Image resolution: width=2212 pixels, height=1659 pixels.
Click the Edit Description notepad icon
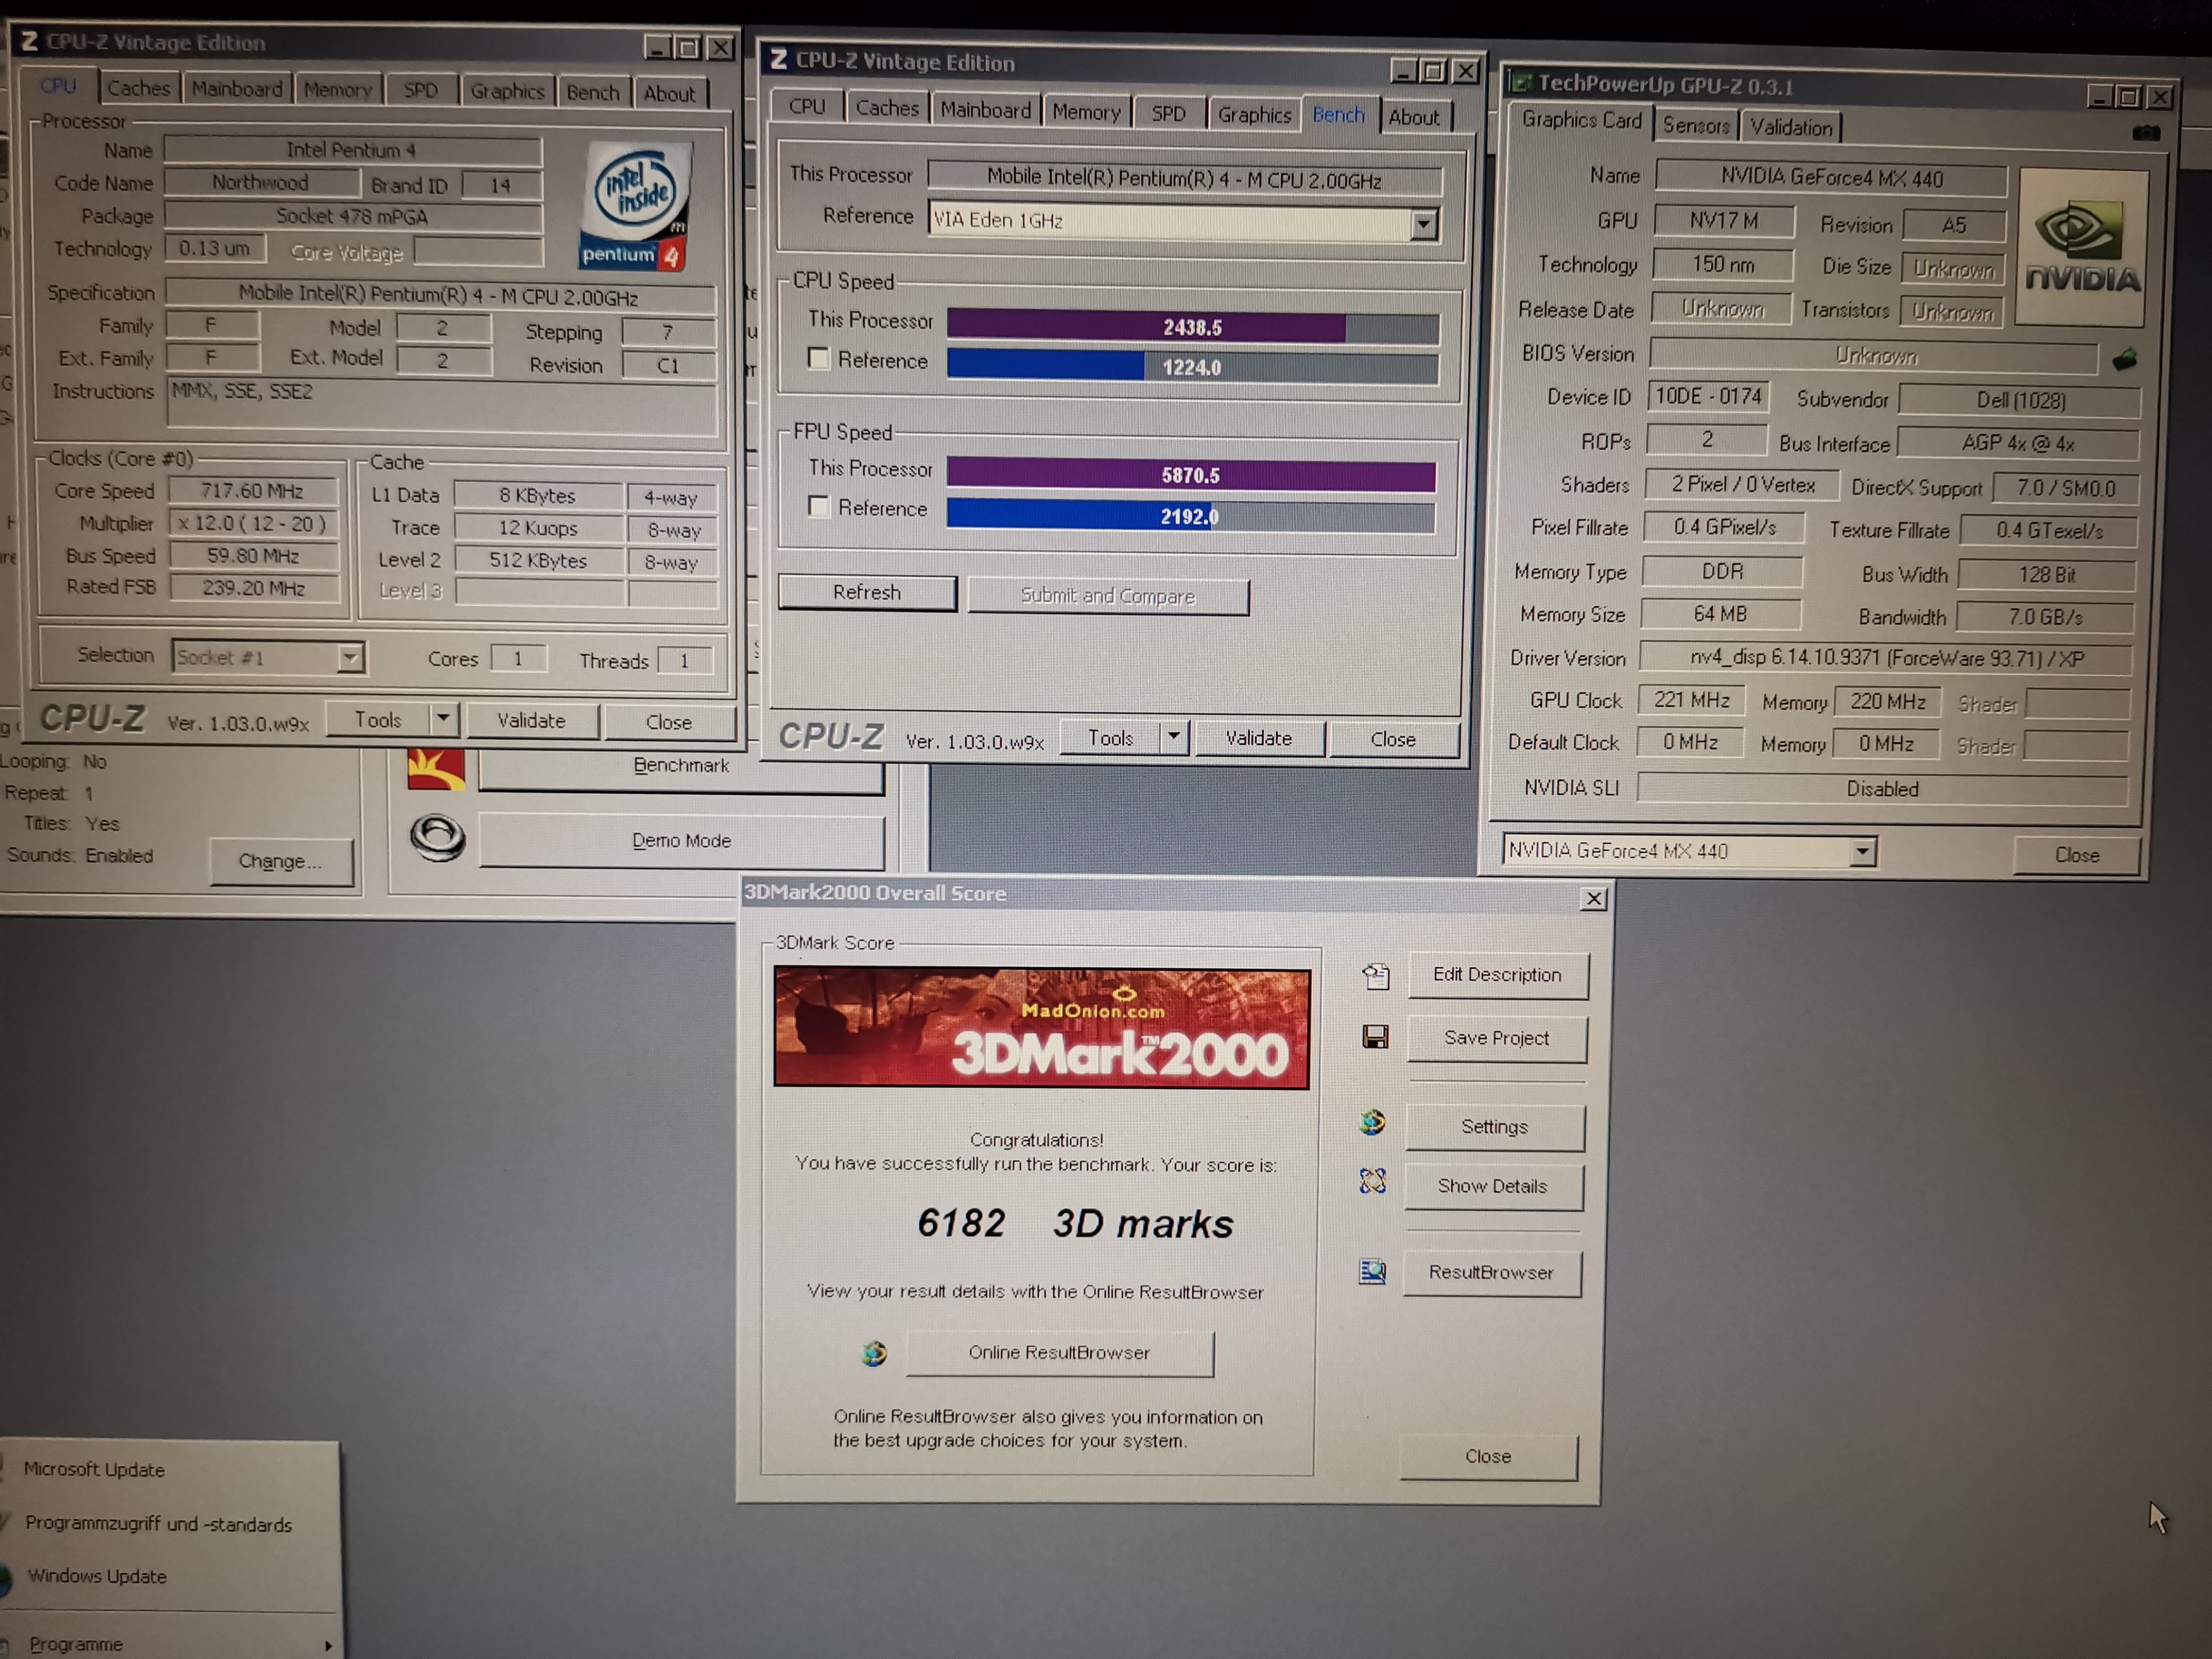coord(1376,975)
